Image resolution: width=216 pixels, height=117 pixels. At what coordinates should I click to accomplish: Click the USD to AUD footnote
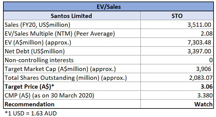[x=31, y=113]
